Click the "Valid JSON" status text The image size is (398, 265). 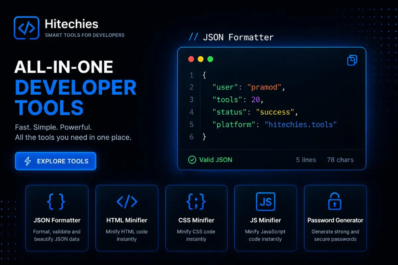coord(216,160)
